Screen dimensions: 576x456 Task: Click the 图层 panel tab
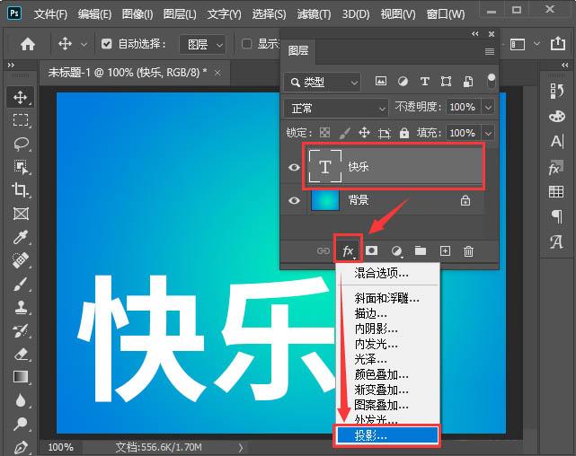298,50
